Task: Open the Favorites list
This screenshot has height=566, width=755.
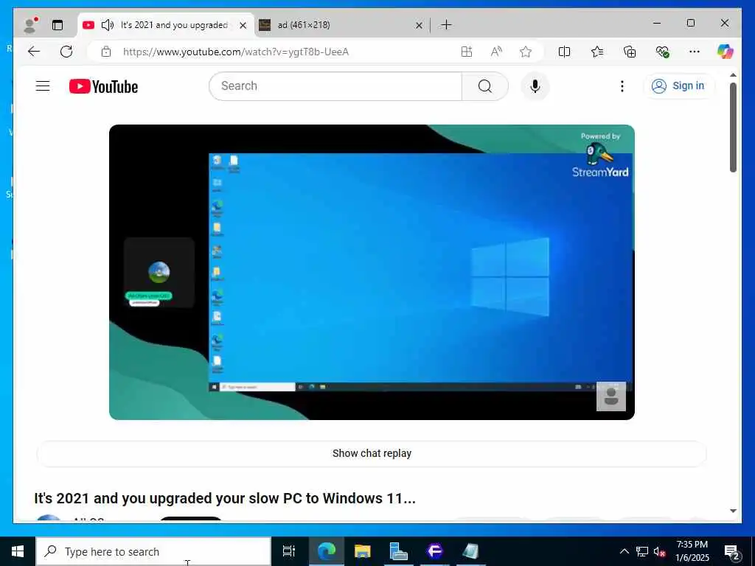Action: 597,52
